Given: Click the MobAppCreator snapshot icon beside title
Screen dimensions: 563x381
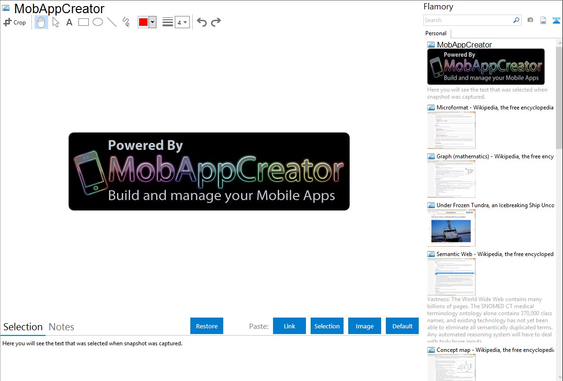Looking at the screenshot, I should (6, 8).
